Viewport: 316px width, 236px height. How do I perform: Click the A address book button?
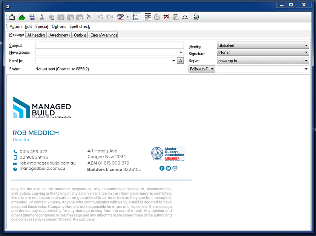[180, 61]
